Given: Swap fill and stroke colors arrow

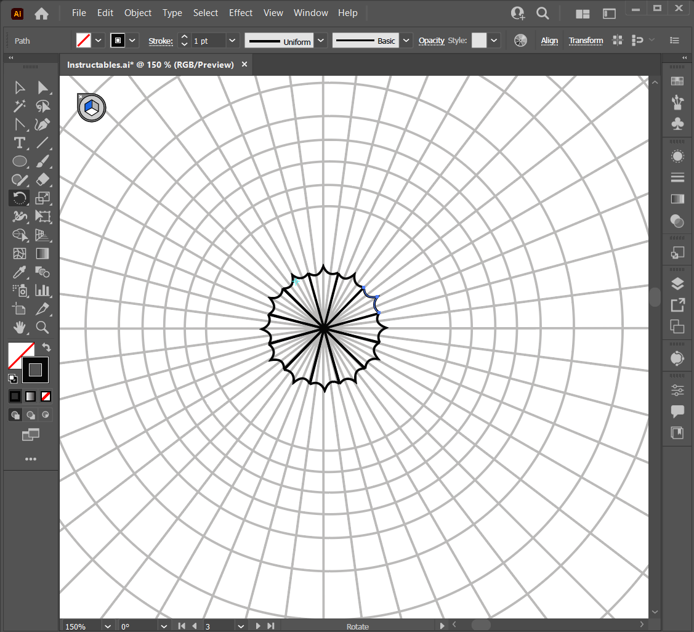Looking at the screenshot, I should coord(46,347).
